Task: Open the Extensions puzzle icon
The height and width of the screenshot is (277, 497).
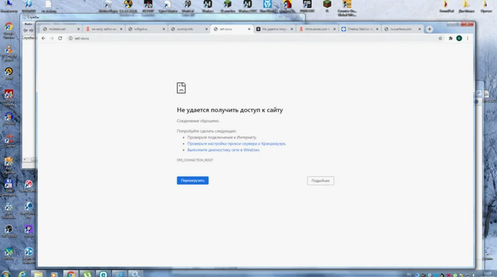Action: point(451,38)
